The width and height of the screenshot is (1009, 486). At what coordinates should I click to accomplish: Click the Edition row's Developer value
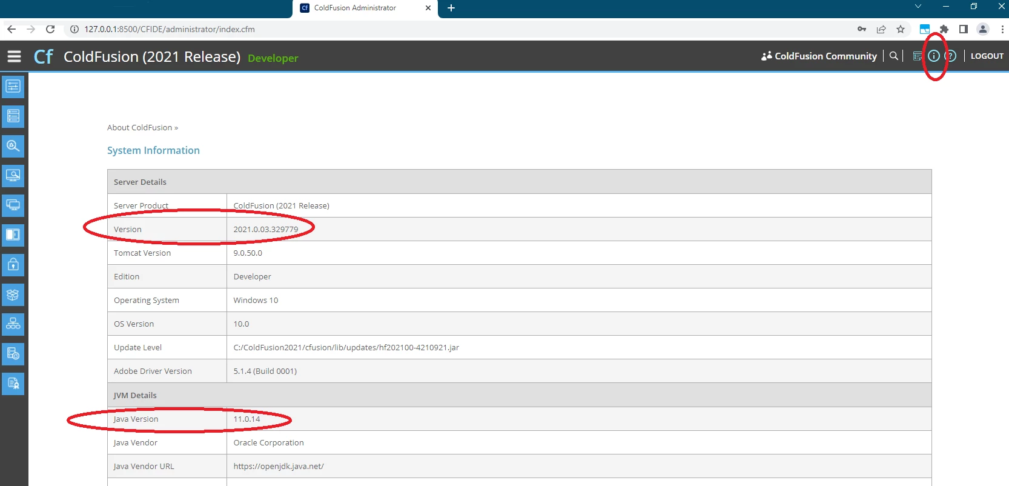tap(253, 276)
